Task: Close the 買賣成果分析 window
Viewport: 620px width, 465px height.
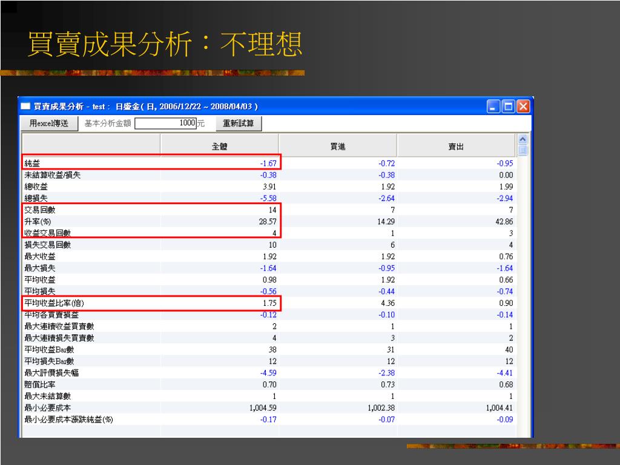Action: pos(523,107)
